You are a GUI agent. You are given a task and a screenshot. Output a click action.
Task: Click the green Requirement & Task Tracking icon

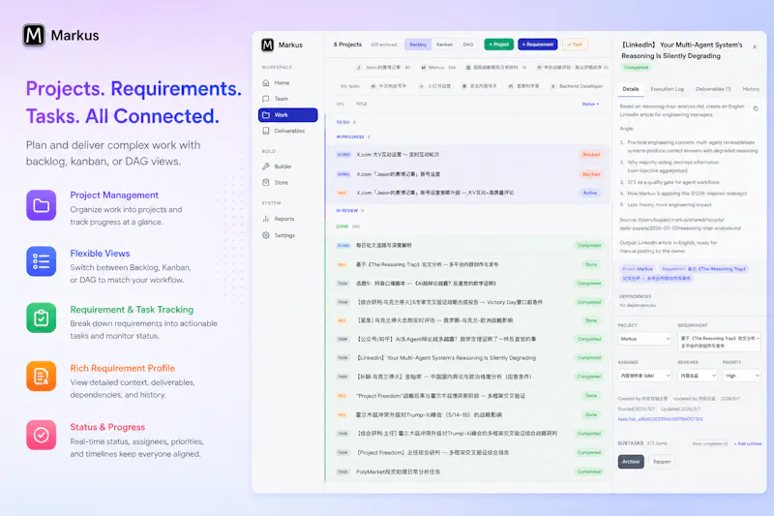[41, 318]
